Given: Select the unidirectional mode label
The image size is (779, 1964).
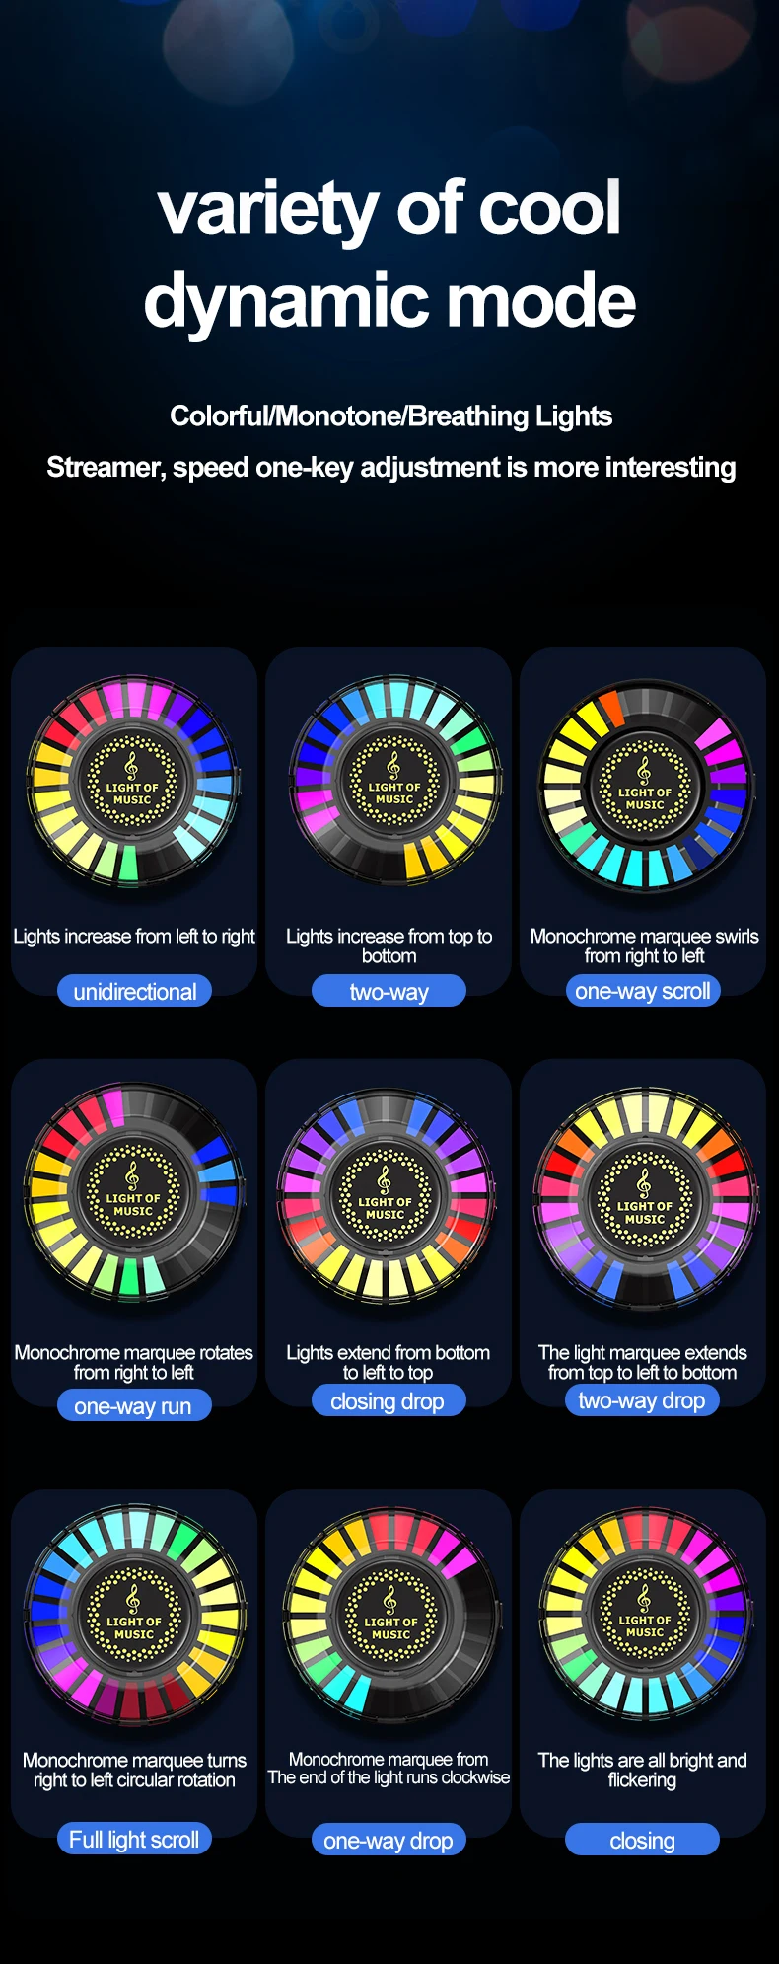Looking at the screenshot, I should (134, 991).
